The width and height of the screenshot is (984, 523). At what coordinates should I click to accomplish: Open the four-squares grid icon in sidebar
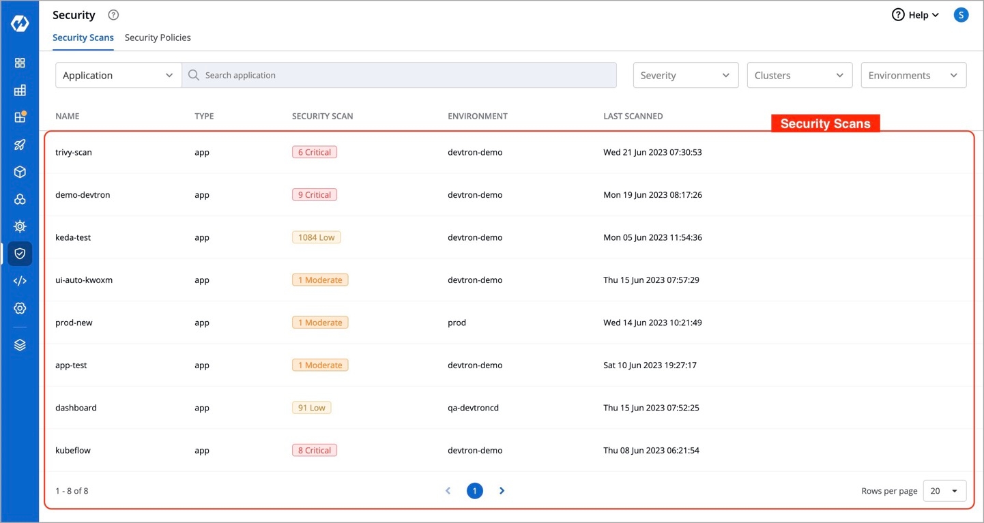click(20, 63)
